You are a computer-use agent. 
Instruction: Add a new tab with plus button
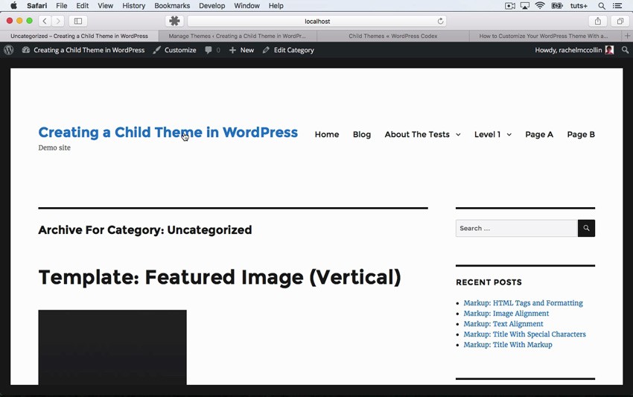coord(627,36)
